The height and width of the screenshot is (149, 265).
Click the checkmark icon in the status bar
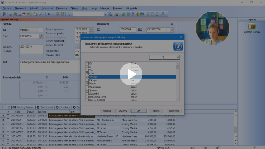coord(254,147)
